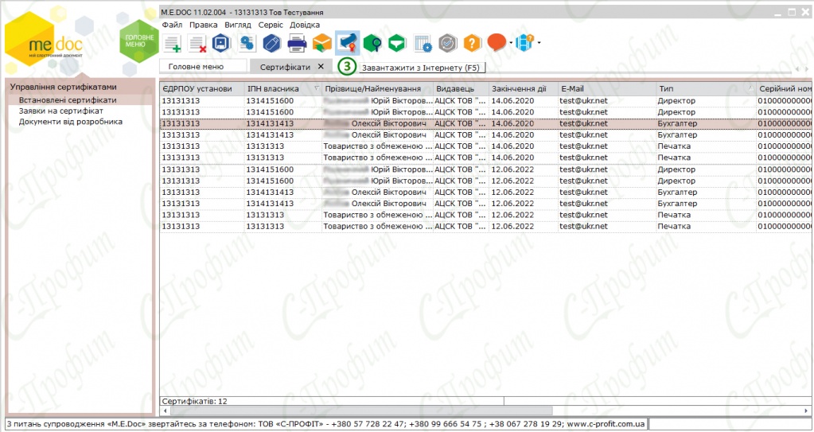Select the highlighted Бухгалтер row expiring 14.06.2020

tap(486, 123)
